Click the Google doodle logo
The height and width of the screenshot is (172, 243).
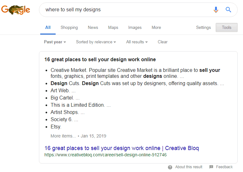(x=16, y=10)
